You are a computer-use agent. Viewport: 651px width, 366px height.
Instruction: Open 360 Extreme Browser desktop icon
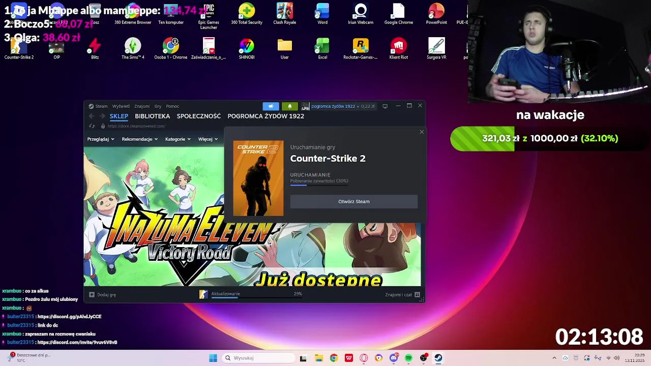[x=133, y=14]
